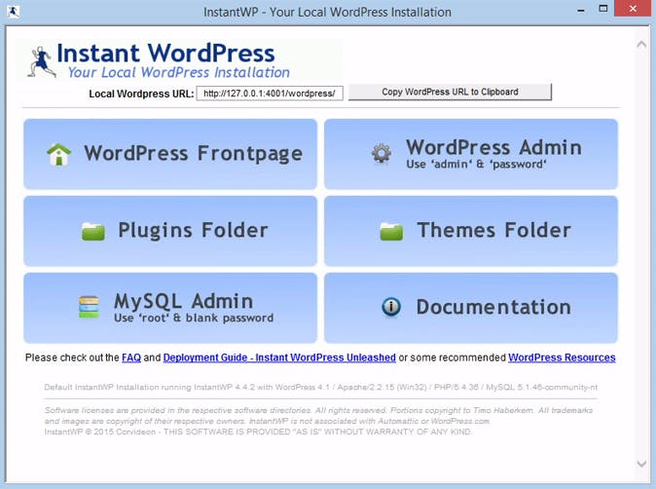656x489 pixels.
Task: Click the 'InstantWP © 2015 Corvideon' copyright line
Action: coord(258,432)
